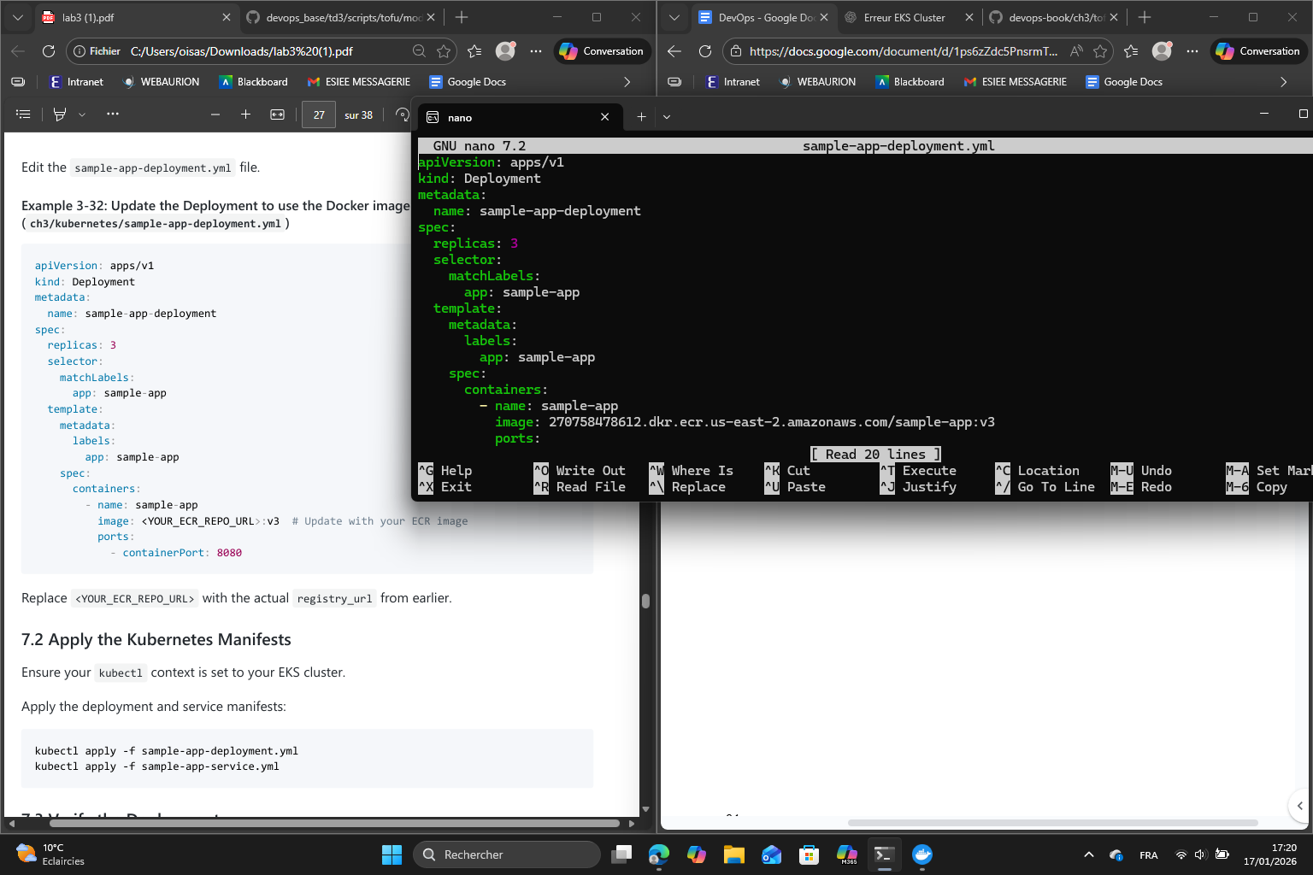Open the PDF table of contents panel
This screenshot has height=875, width=1313.
tap(23, 114)
